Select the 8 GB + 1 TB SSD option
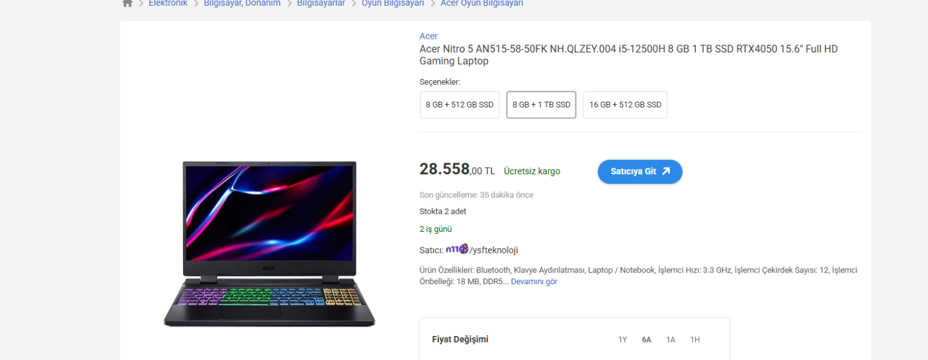The width and height of the screenshot is (928, 360). click(x=541, y=105)
